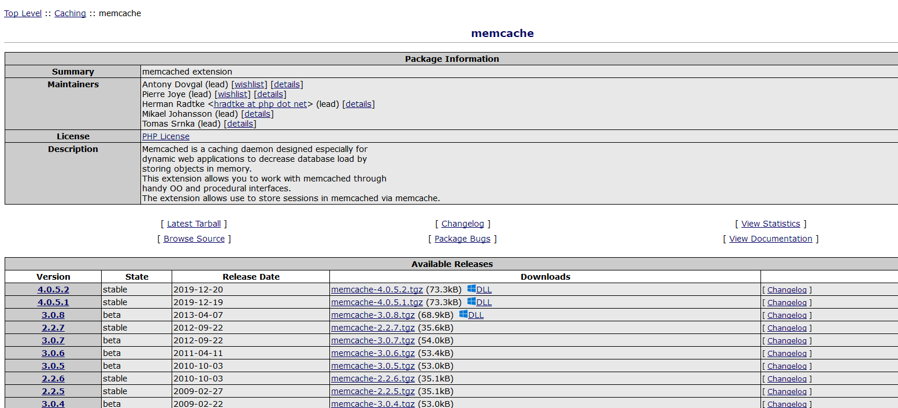Screen dimensions: 898x408
Task: Click the release date 2019-12-20 cell
Action: tap(251, 290)
